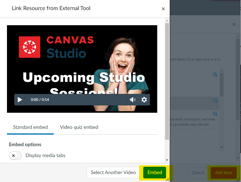Image resolution: width=241 pixels, height=182 pixels.
Task: Click the Embed options heading
Action: click(25, 145)
